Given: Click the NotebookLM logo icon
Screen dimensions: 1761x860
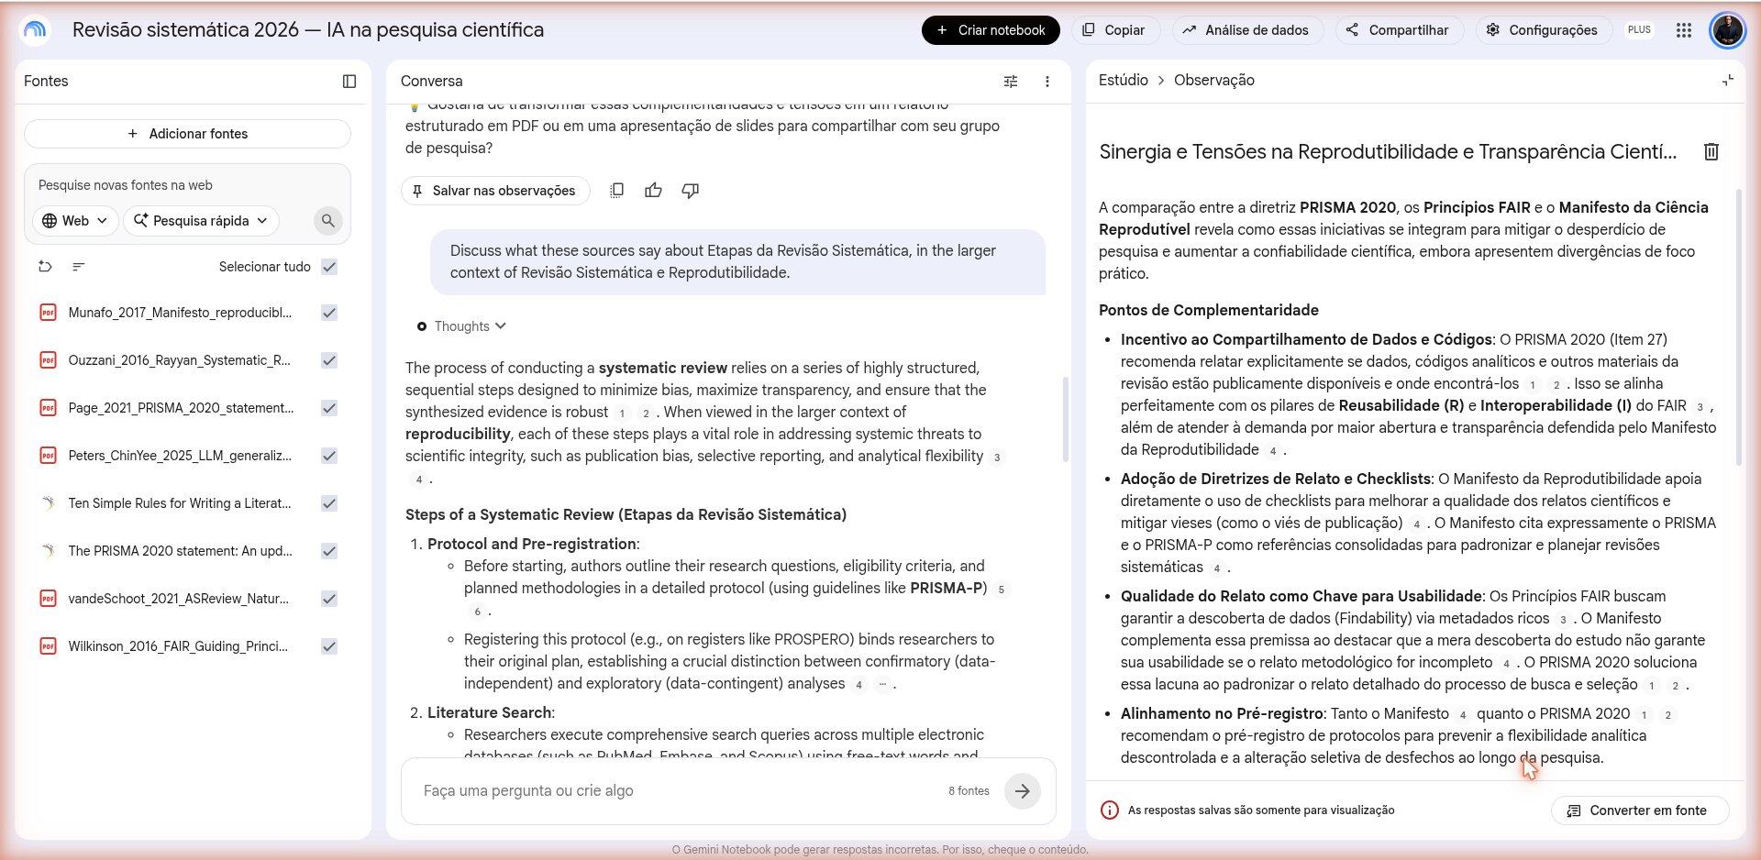Looking at the screenshot, I should 35,30.
